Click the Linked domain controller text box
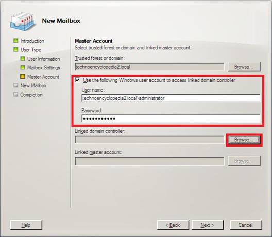 click(x=149, y=140)
